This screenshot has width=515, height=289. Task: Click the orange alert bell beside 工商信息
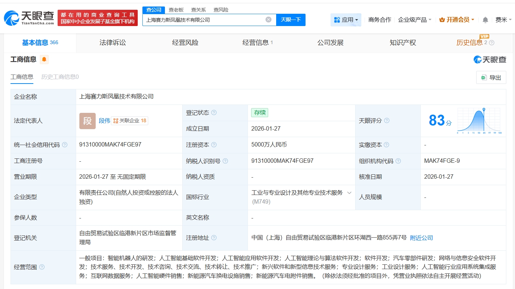click(44, 60)
